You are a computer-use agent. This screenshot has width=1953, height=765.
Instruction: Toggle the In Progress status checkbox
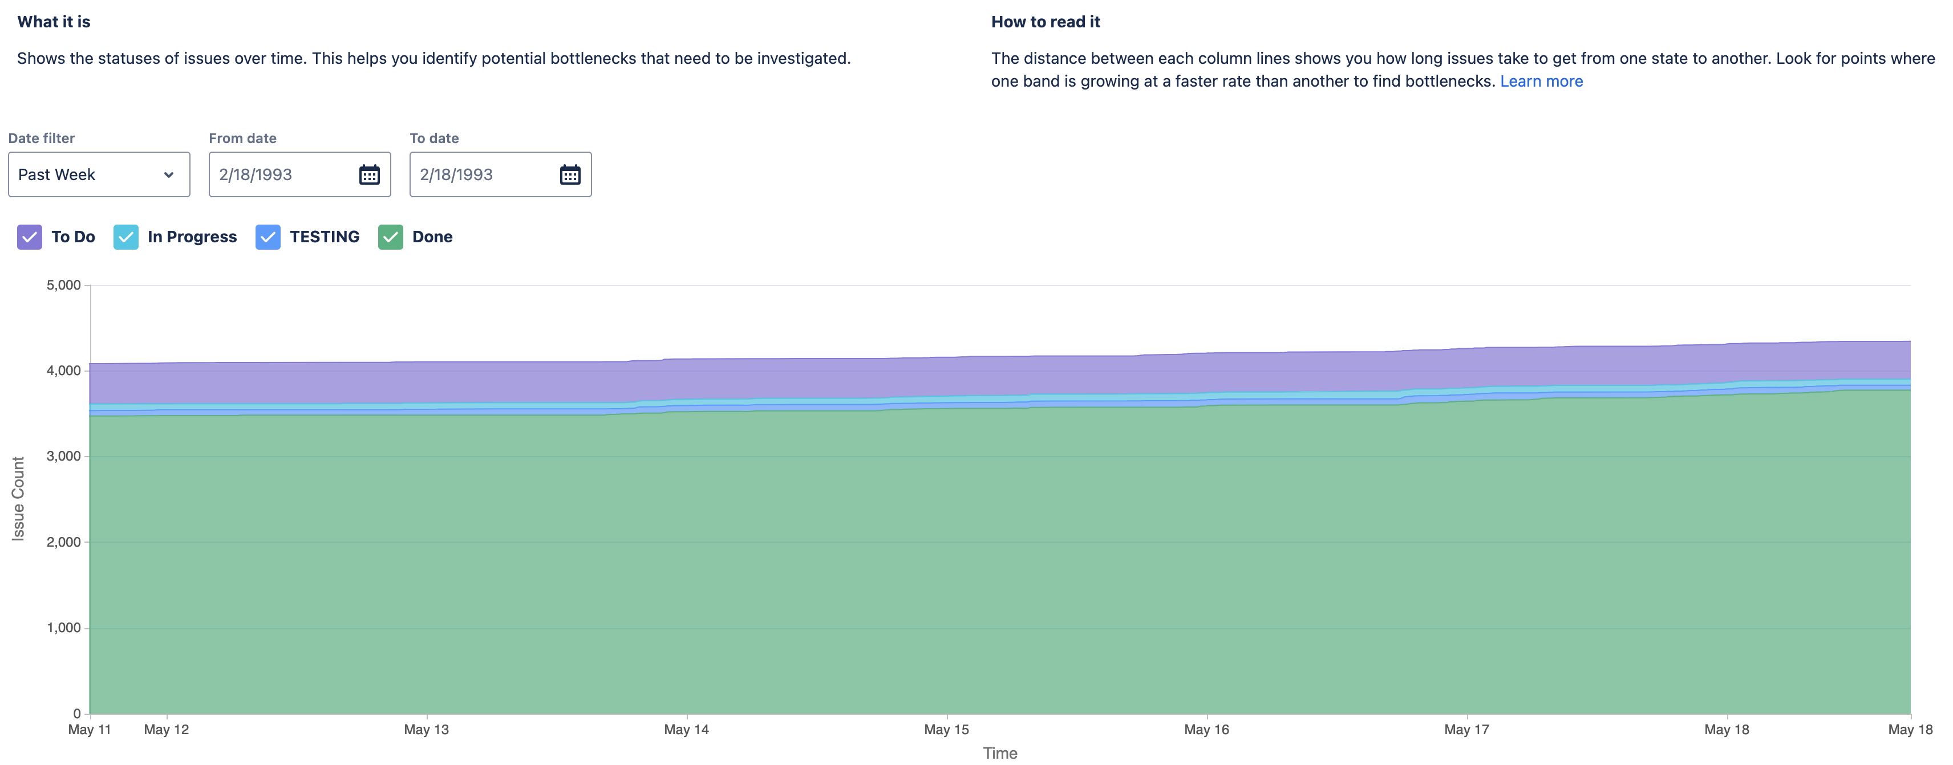click(x=126, y=237)
